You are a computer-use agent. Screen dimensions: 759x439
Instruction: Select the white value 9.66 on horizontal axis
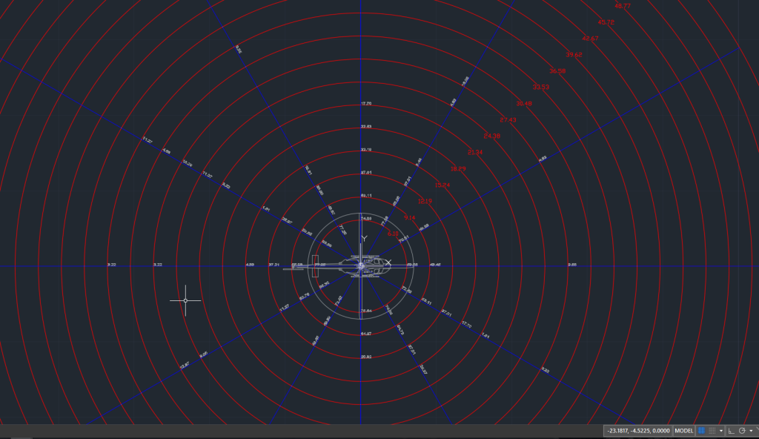572,265
